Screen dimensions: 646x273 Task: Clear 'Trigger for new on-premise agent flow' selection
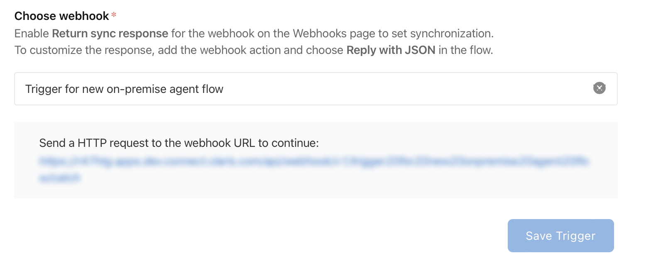tap(599, 88)
